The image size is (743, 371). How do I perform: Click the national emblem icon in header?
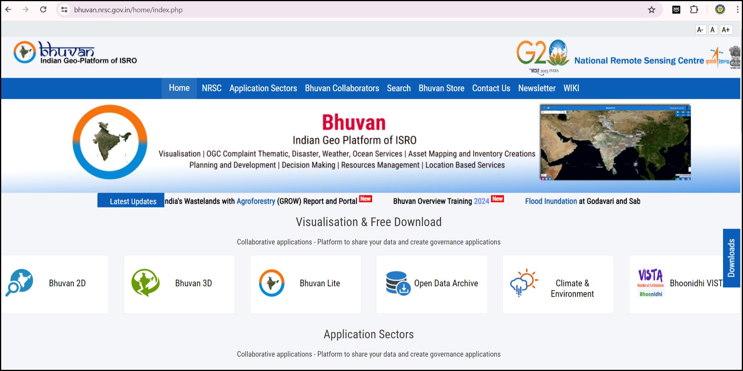(x=735, y=57)
